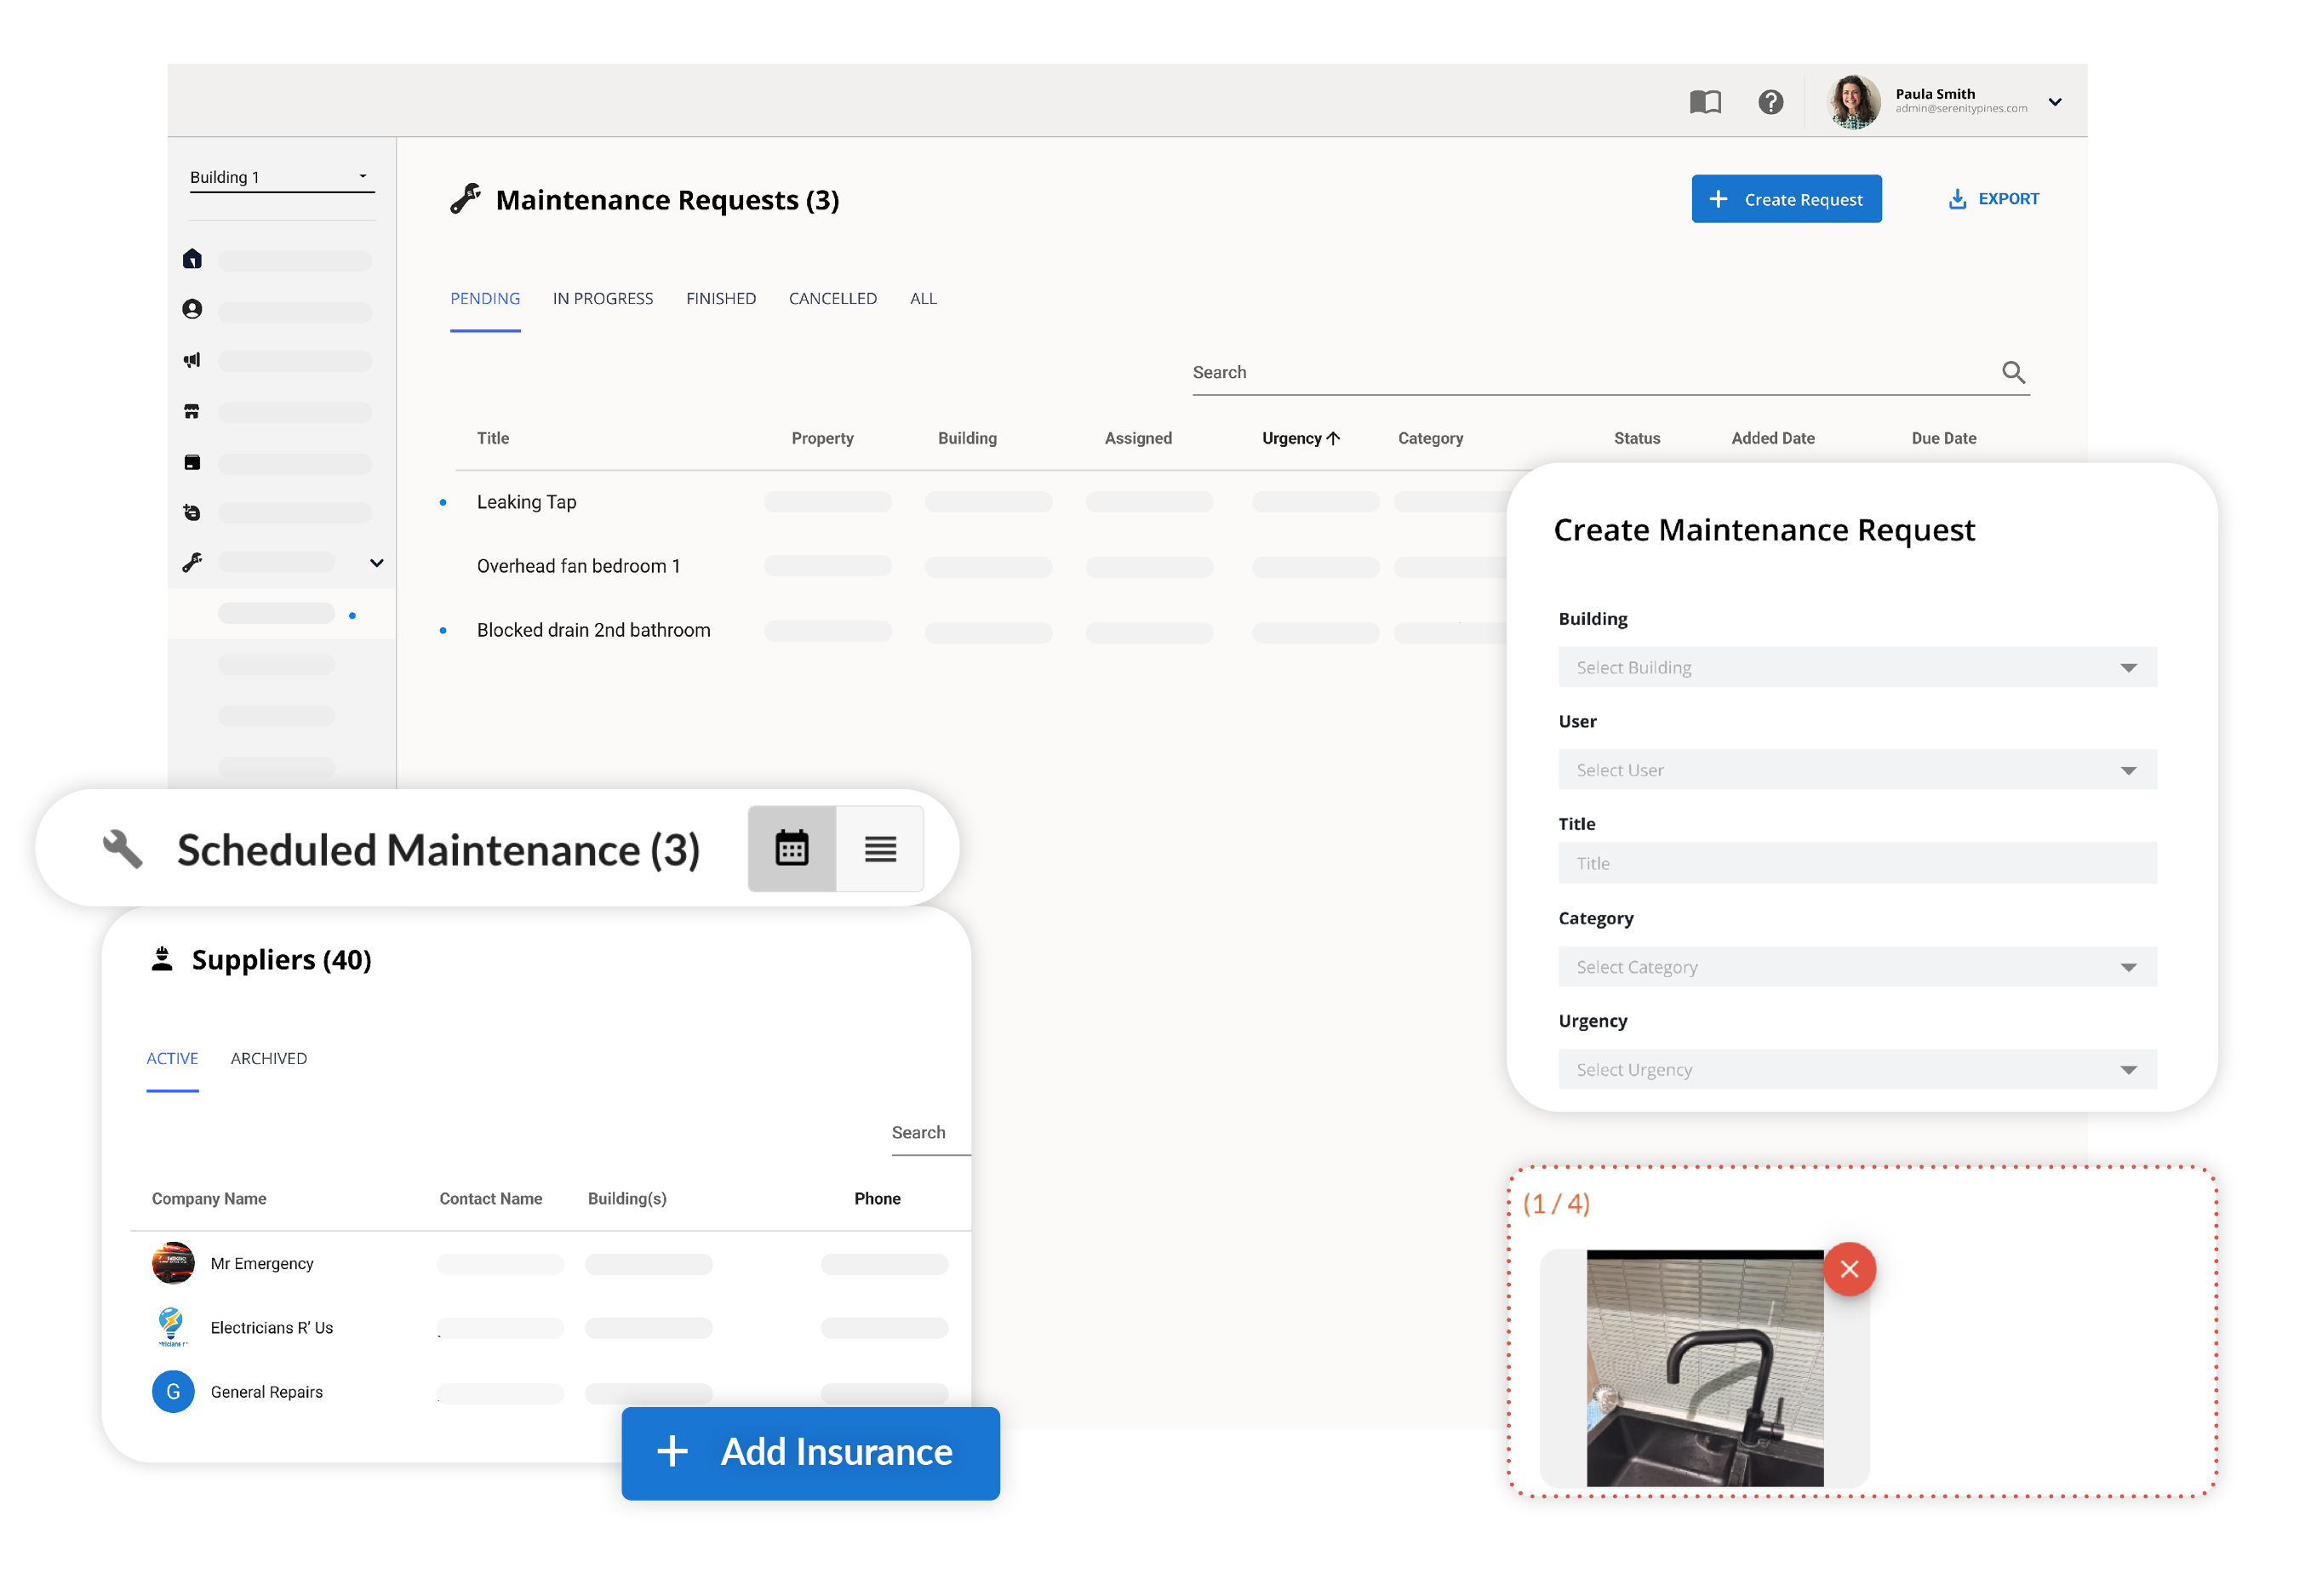Open the home icon in sidebar
This screenshot has height=1596, width=2305.
tap(192, 259)
